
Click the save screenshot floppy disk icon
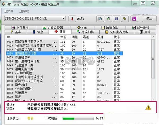(x=117, y=19)
